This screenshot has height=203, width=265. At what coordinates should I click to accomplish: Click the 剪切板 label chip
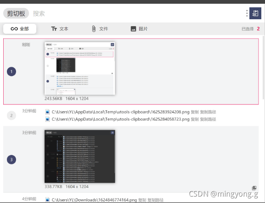[16, 13]
